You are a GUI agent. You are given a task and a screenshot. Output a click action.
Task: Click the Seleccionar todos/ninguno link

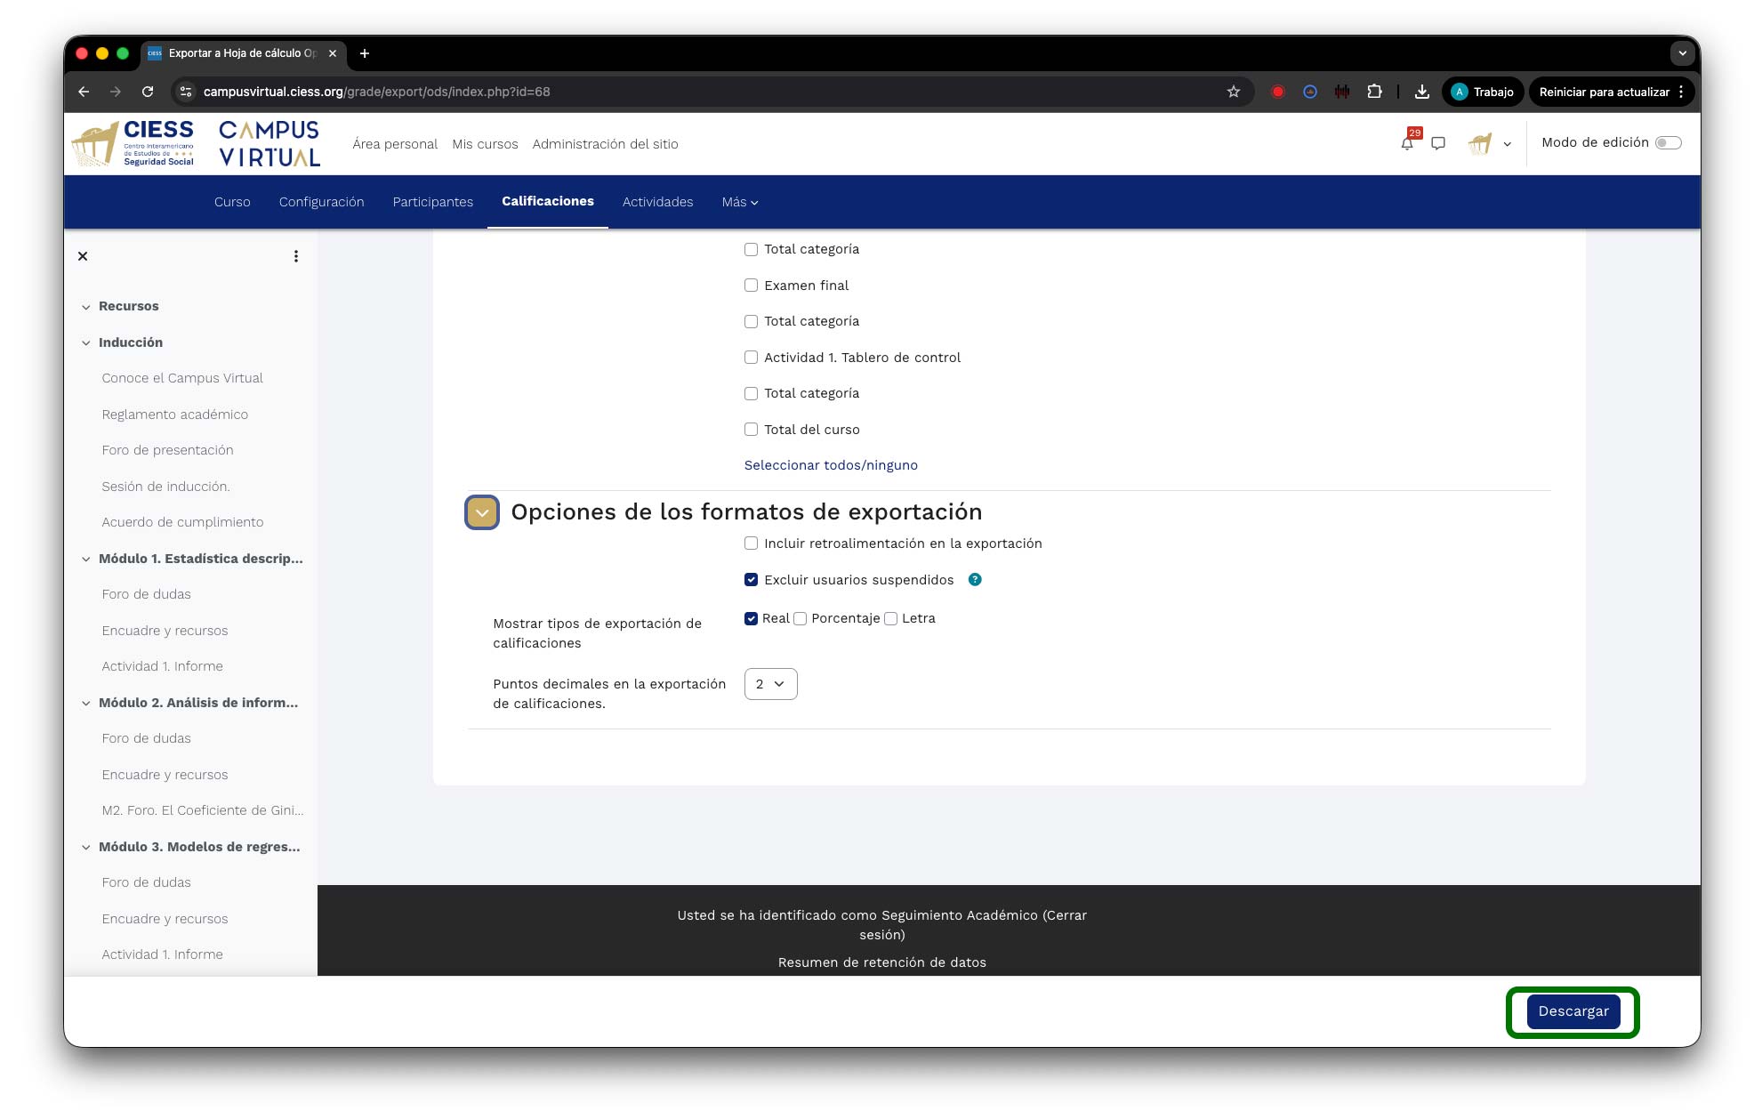[x=830, y=465]
